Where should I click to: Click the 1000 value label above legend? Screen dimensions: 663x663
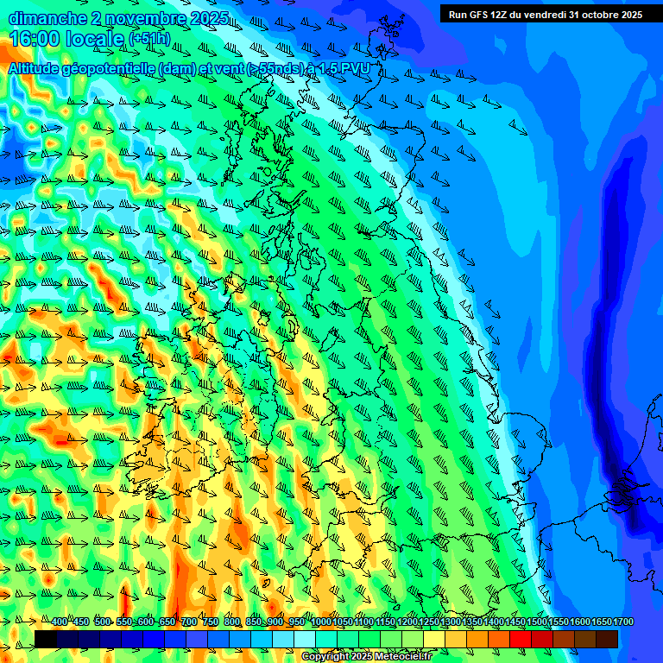(320, 622)
